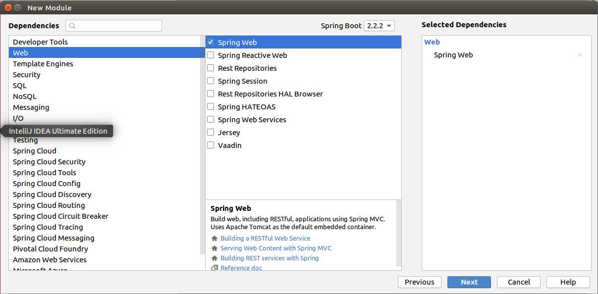Click the home icon beside Building REST services
Image resolution: width=598 pixels, height=294 pixels.
click(x=215, y=258)
